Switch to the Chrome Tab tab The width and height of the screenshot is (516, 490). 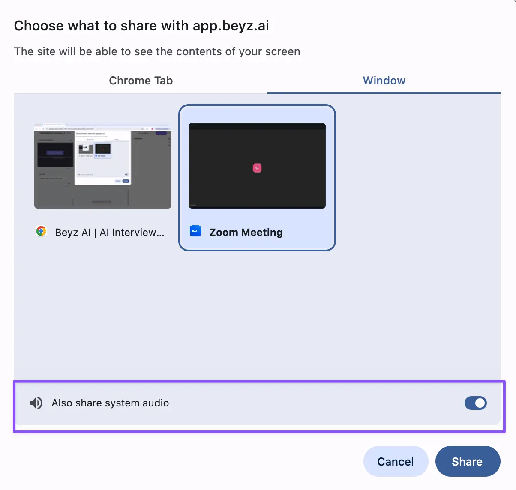[x=141, y=81]
